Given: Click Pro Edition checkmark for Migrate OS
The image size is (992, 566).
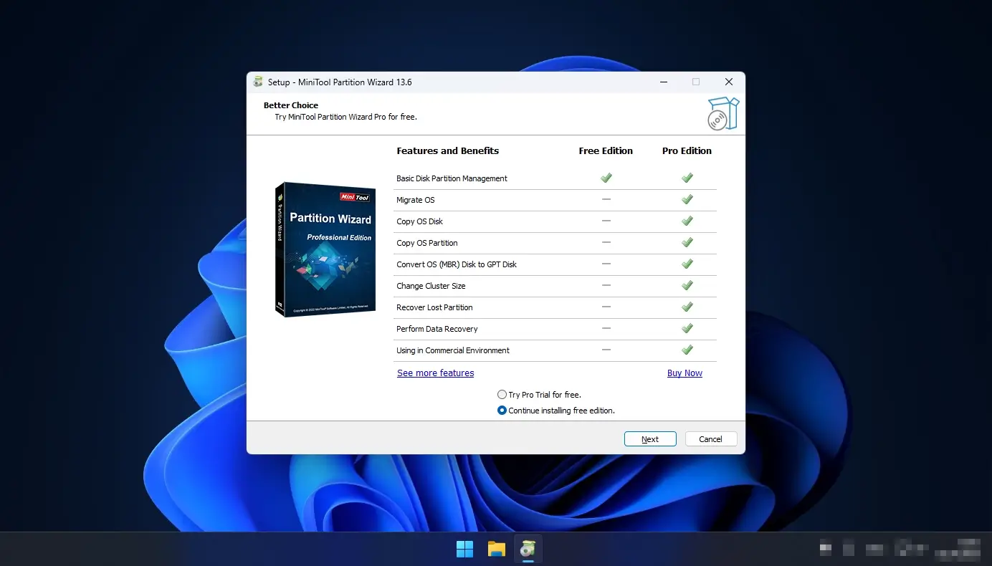Looking at the screenshot, I should point(687,199).
